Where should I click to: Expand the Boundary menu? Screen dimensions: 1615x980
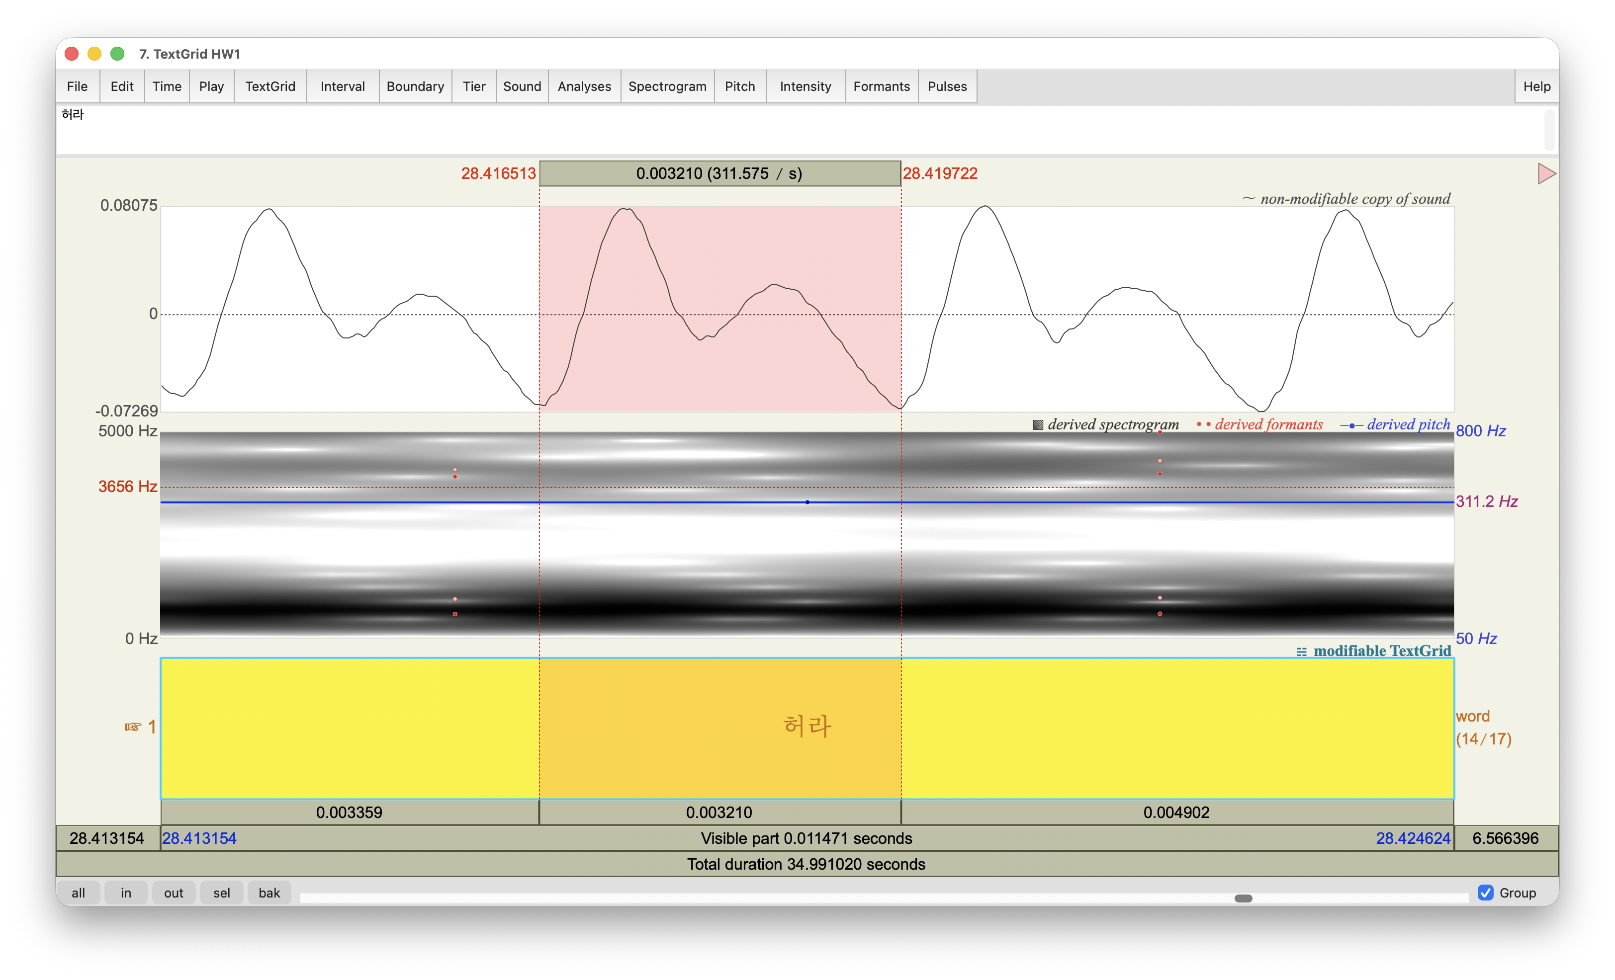tap(415, 86)
